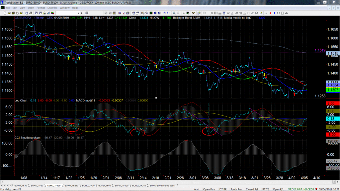Click the HILOW status label
The height and width of the screenshot is (191, 340).
[155, 18]
